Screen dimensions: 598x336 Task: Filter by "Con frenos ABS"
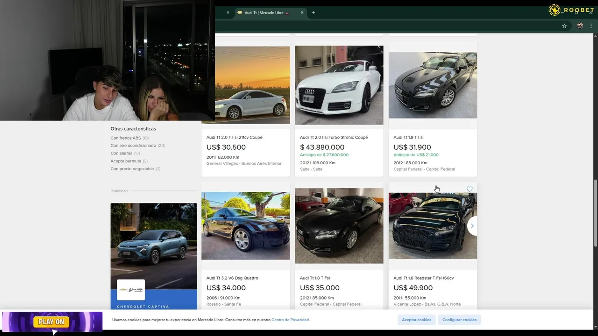point(126,138)
